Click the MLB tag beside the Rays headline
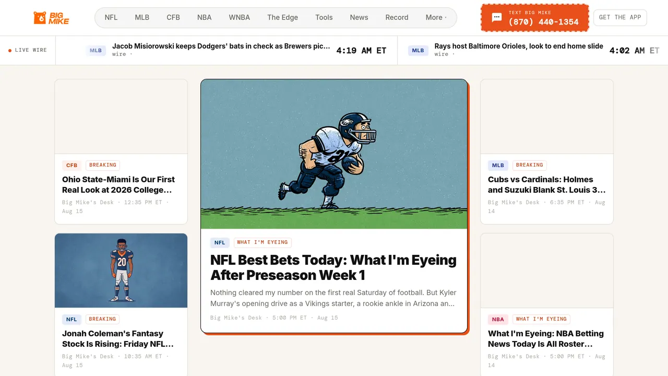668x376 pixels. (x=418, y=50)
